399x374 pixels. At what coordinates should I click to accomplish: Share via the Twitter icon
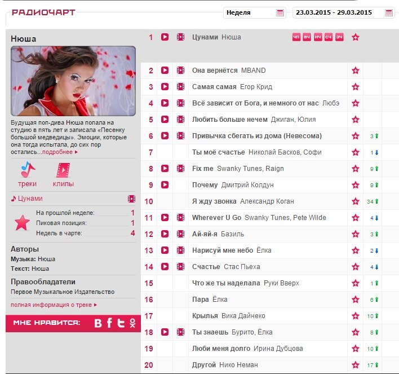tap(121, 323)
